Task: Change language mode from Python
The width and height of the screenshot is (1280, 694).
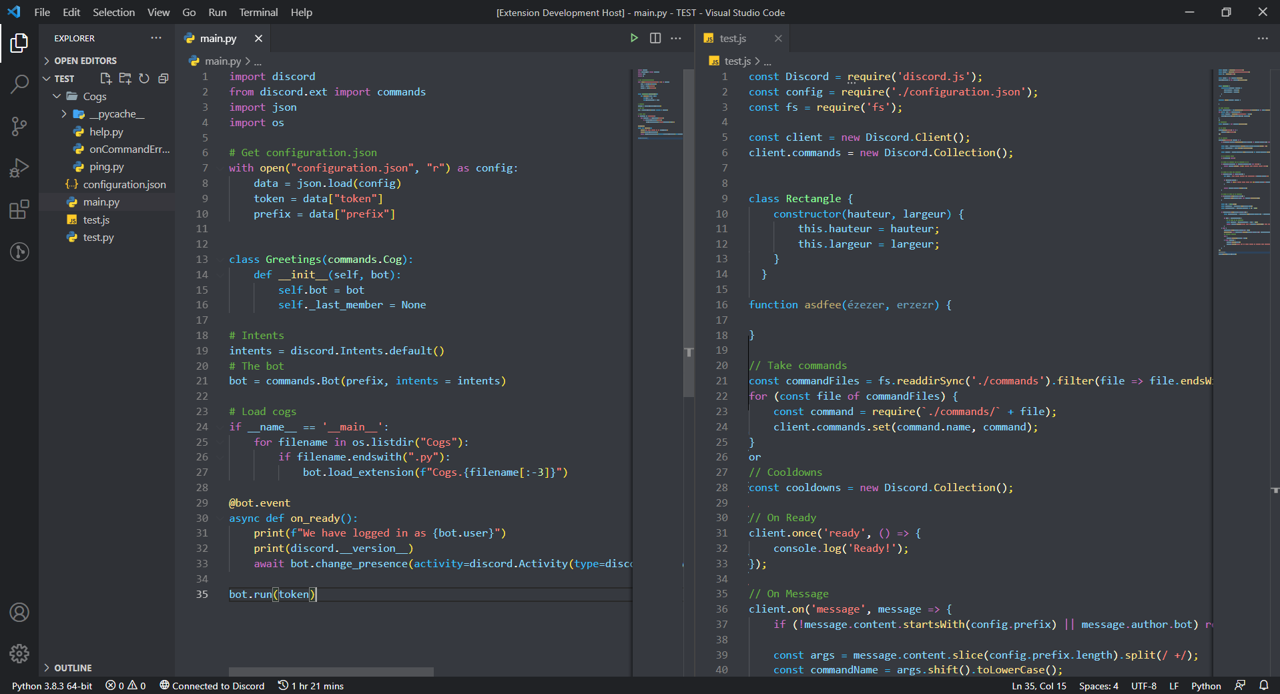Action: 1206,686
